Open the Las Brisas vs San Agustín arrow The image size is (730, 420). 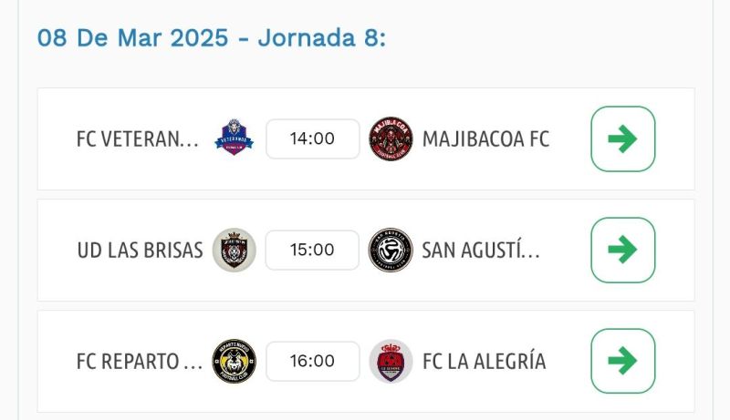(622, 250)
